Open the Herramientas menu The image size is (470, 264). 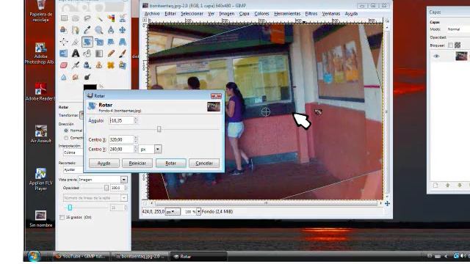[x=287, y=14]
